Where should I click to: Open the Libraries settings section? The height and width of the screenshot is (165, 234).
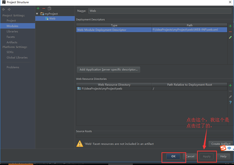click(12, 32)
